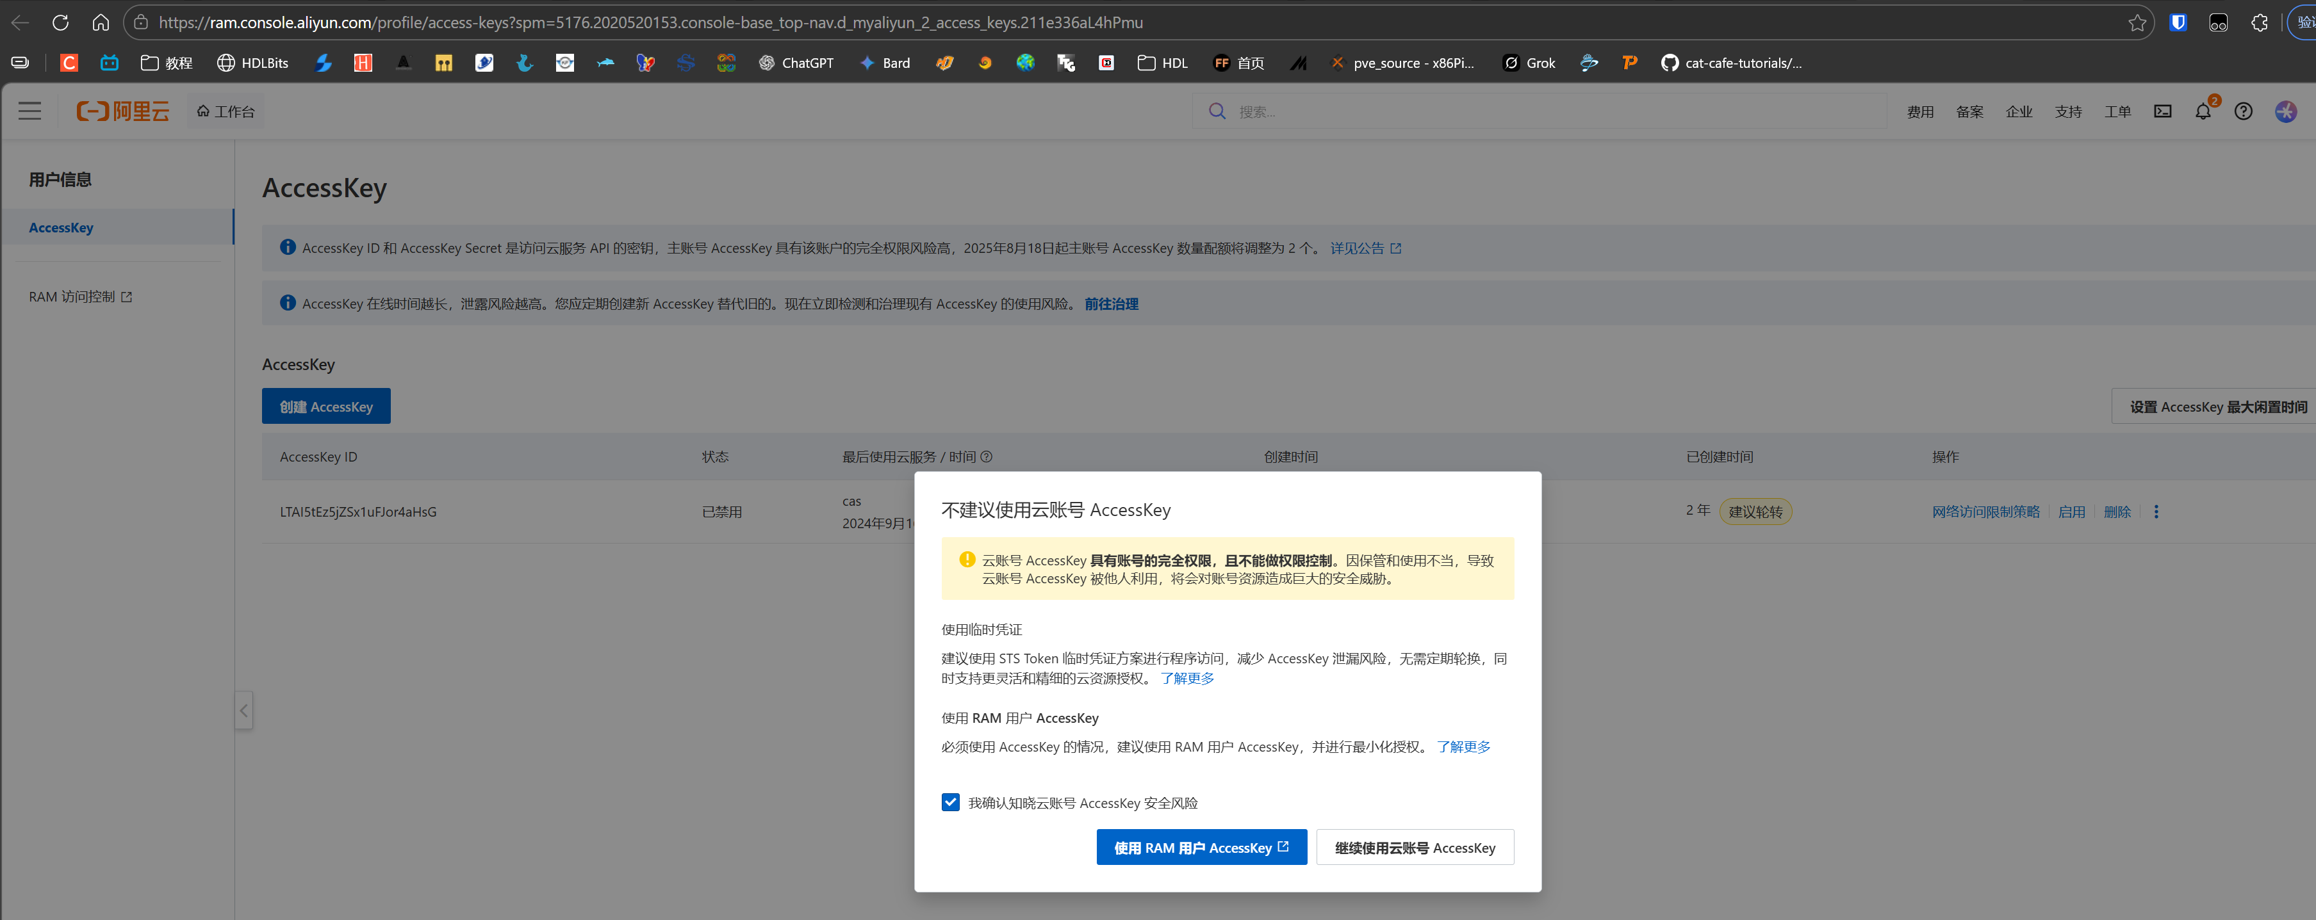Click the notification bell icon
The width and height of the screenshot is (2316, 920).
tap(2202, 111)
